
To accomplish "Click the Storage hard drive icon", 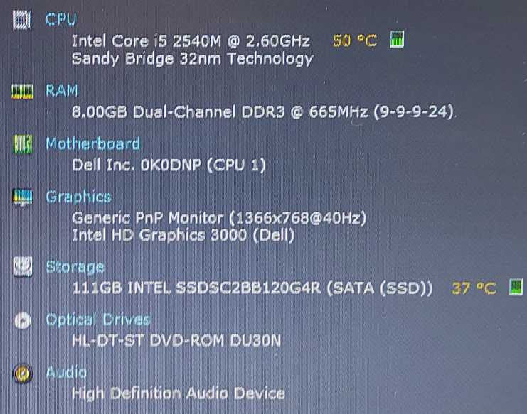I will [x=23, y=267].
